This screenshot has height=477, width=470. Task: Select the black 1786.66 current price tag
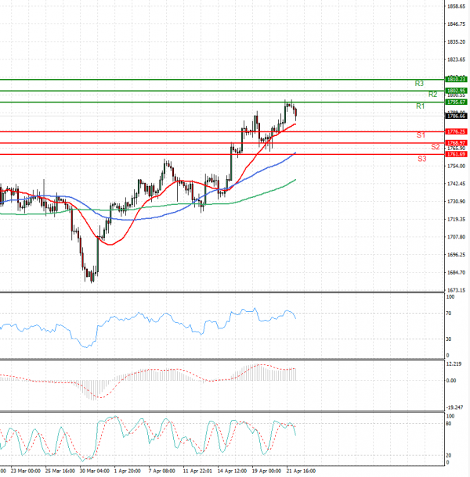click(456, 116)
